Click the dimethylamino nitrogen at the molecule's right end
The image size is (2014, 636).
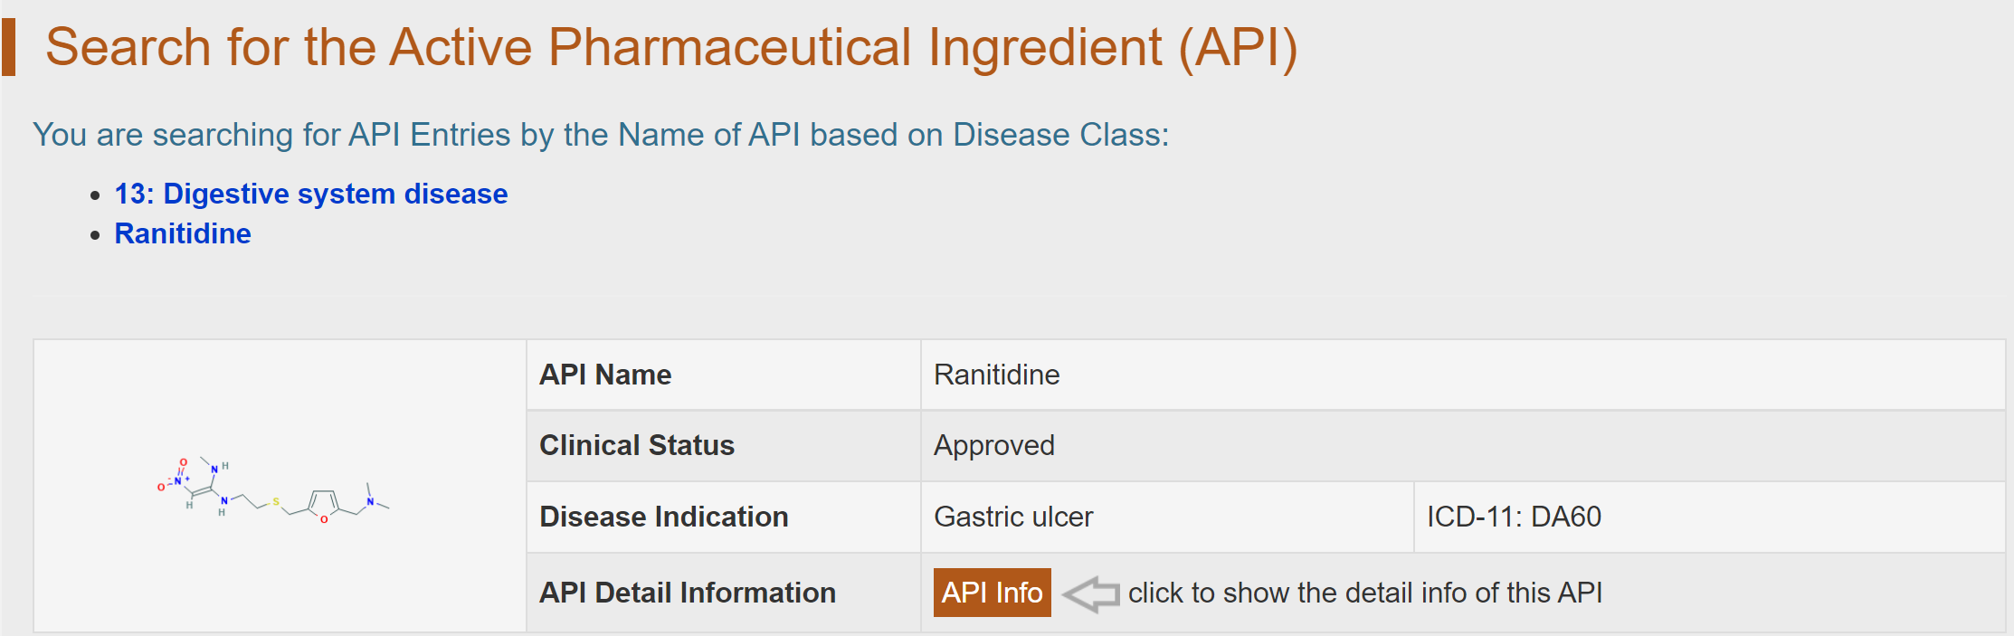coord(370,501)
